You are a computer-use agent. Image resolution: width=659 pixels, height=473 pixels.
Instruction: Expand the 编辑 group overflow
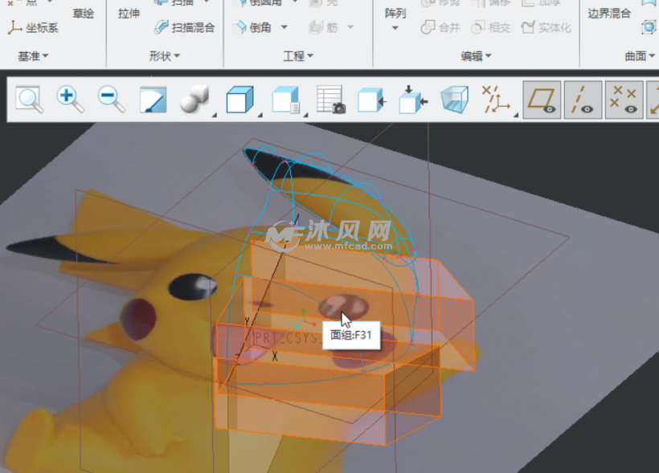476,56
